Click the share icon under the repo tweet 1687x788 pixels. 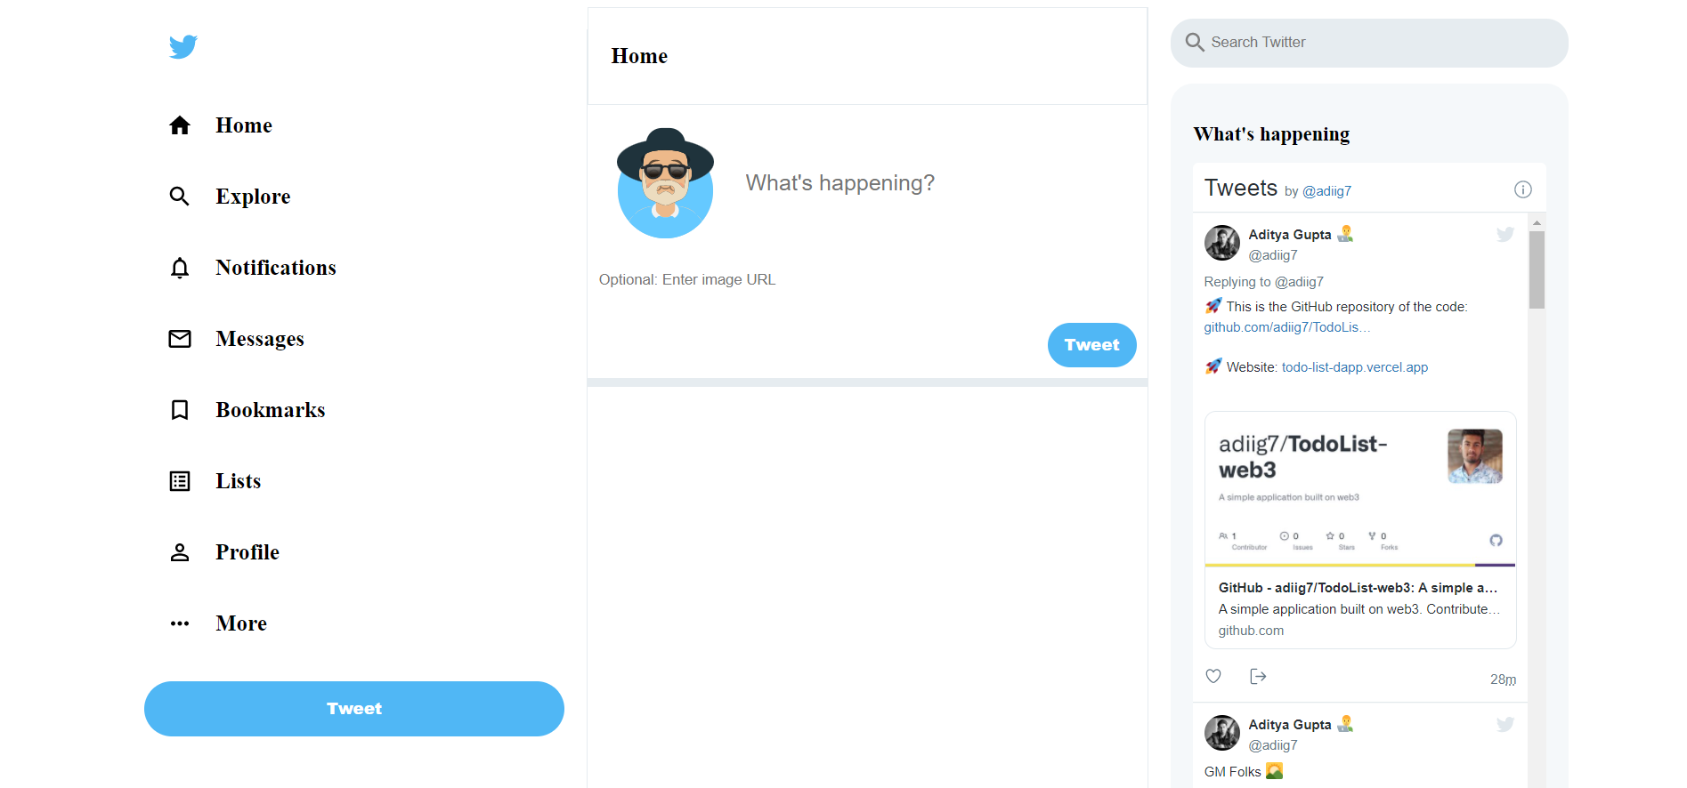click(1258, 676)
